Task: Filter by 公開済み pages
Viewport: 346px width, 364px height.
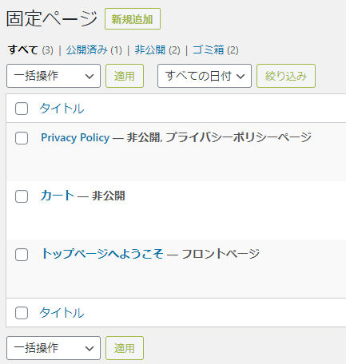Action: click(86, 50)
